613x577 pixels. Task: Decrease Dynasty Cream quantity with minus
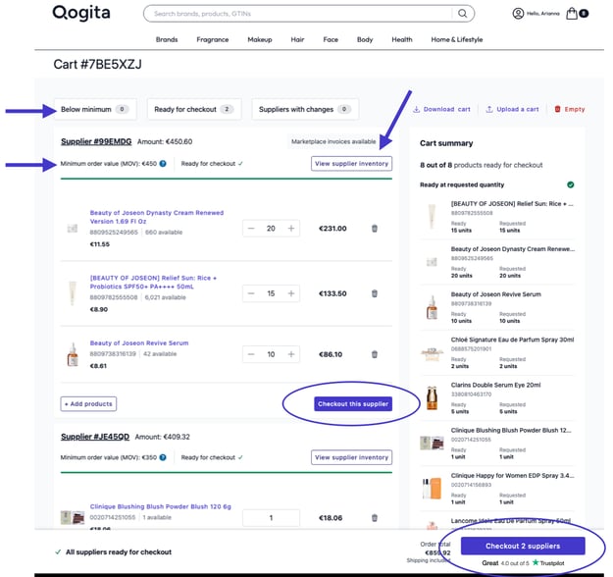(x=251, y=229)
